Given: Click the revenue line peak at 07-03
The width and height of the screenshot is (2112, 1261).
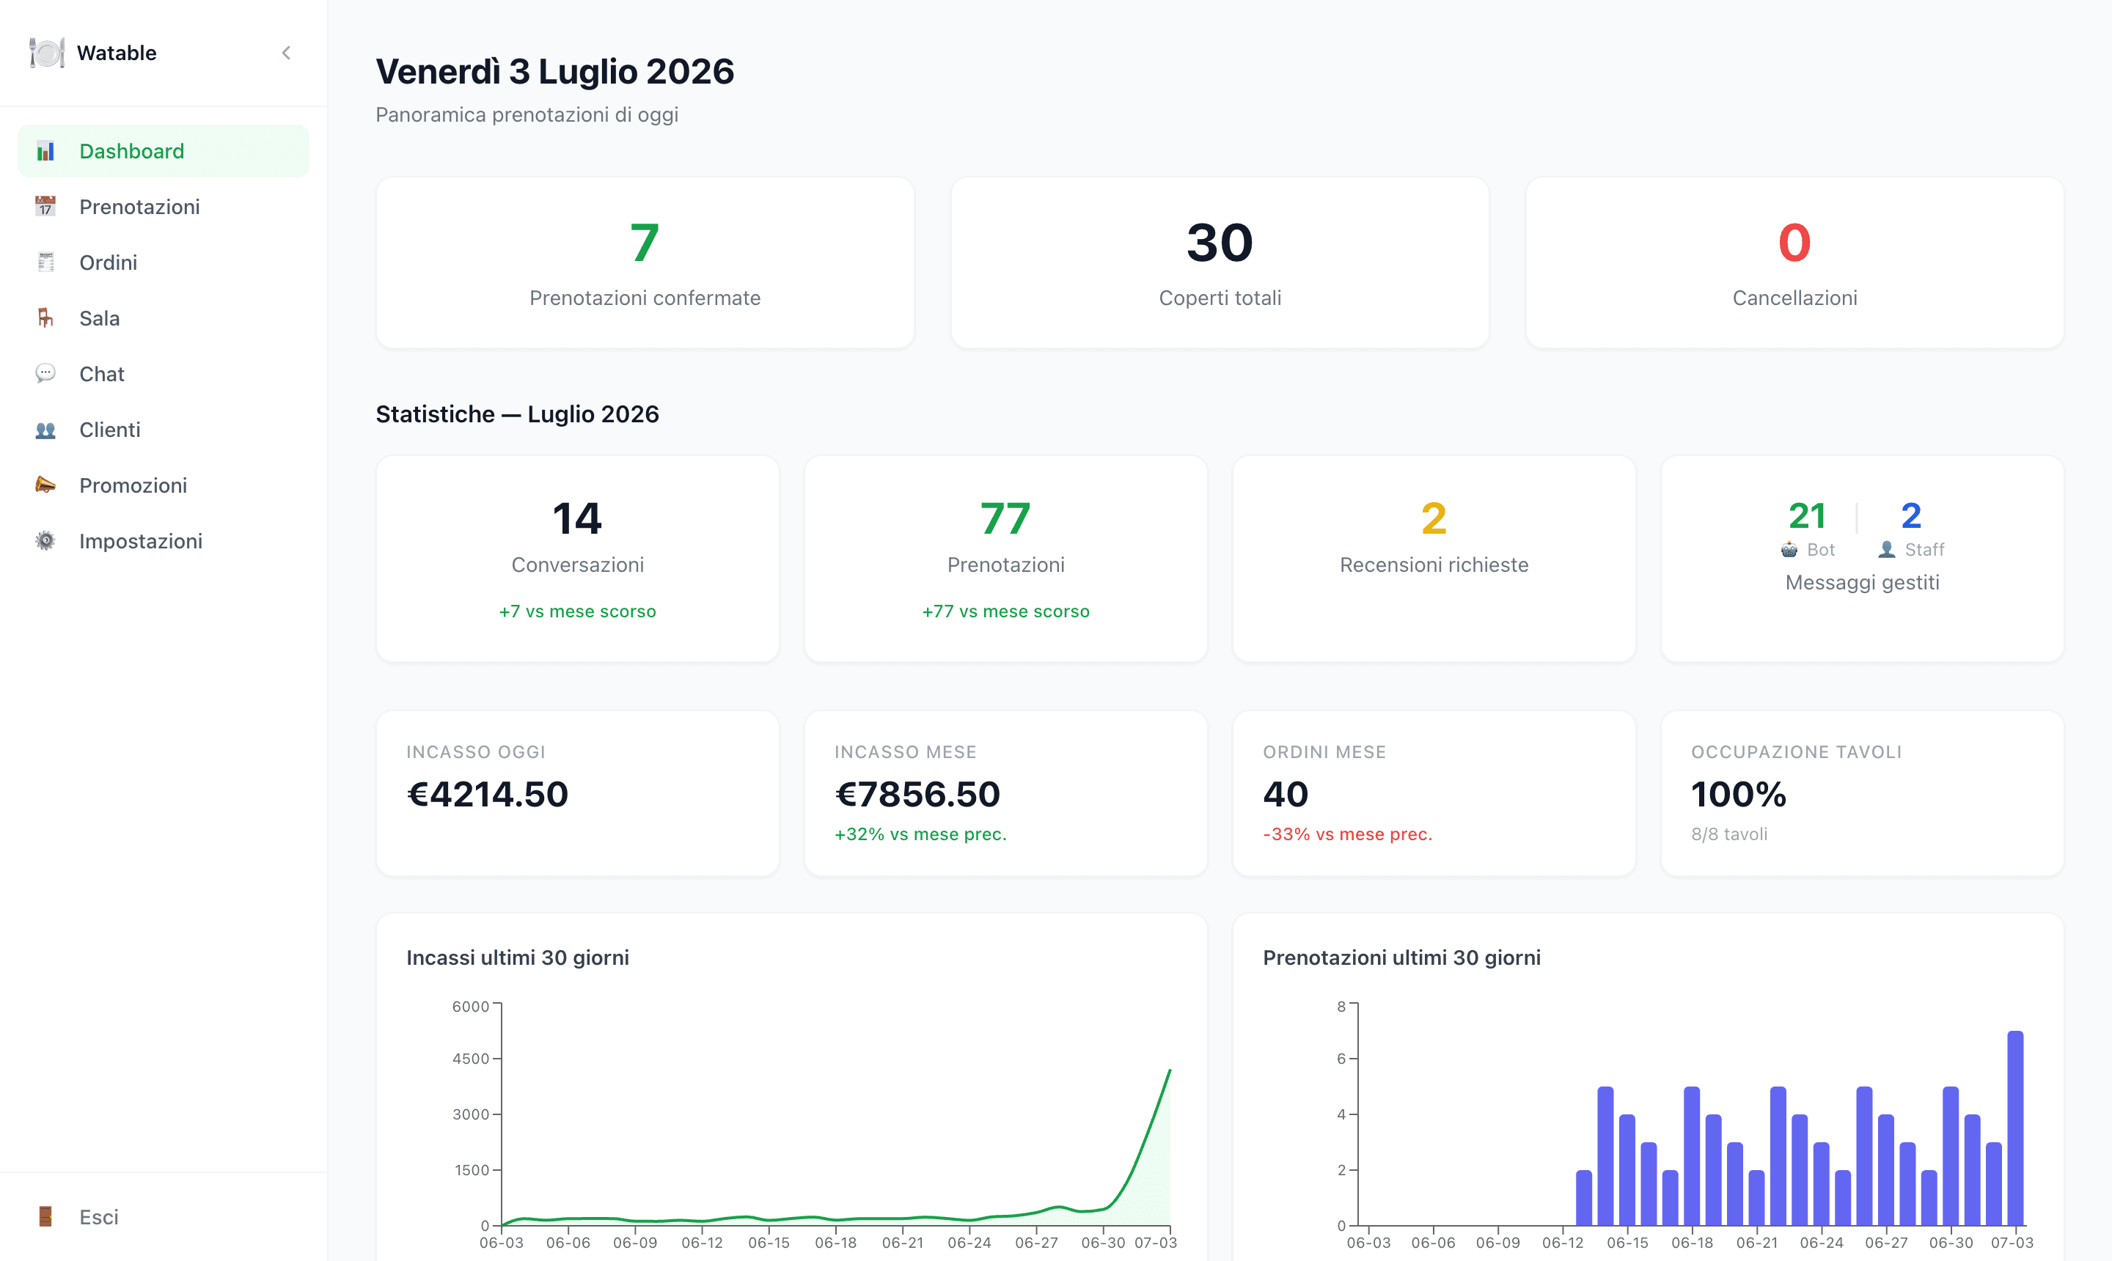Looking at the screenshot, I should (1170, 1070).
